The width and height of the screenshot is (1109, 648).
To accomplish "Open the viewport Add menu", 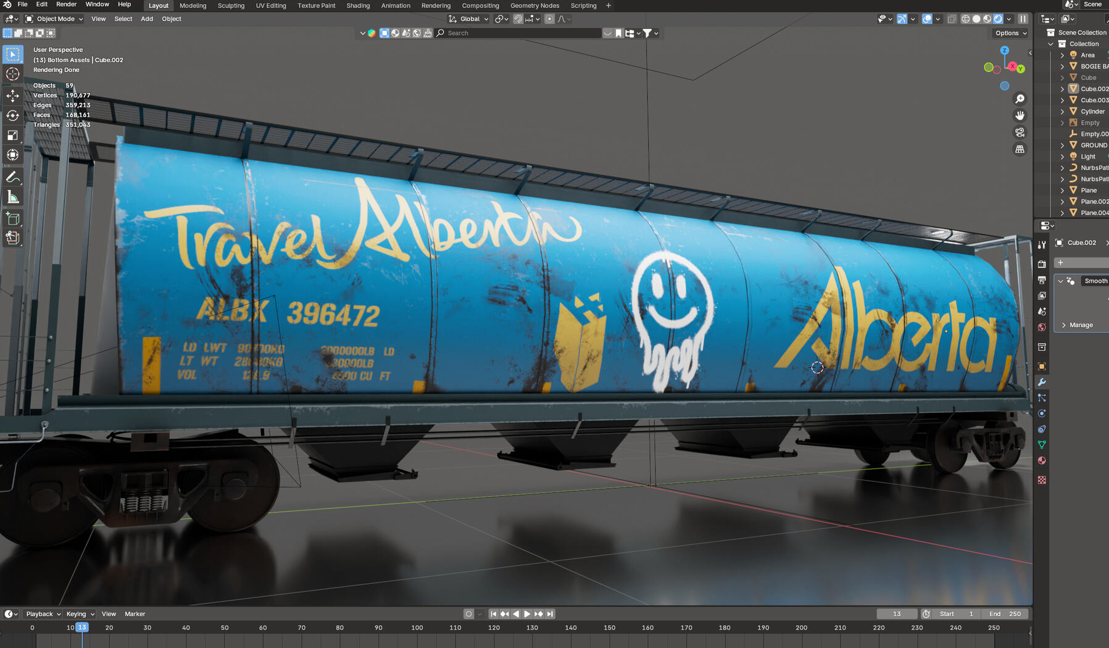I will pyautogui.click(x=147, y=19).
